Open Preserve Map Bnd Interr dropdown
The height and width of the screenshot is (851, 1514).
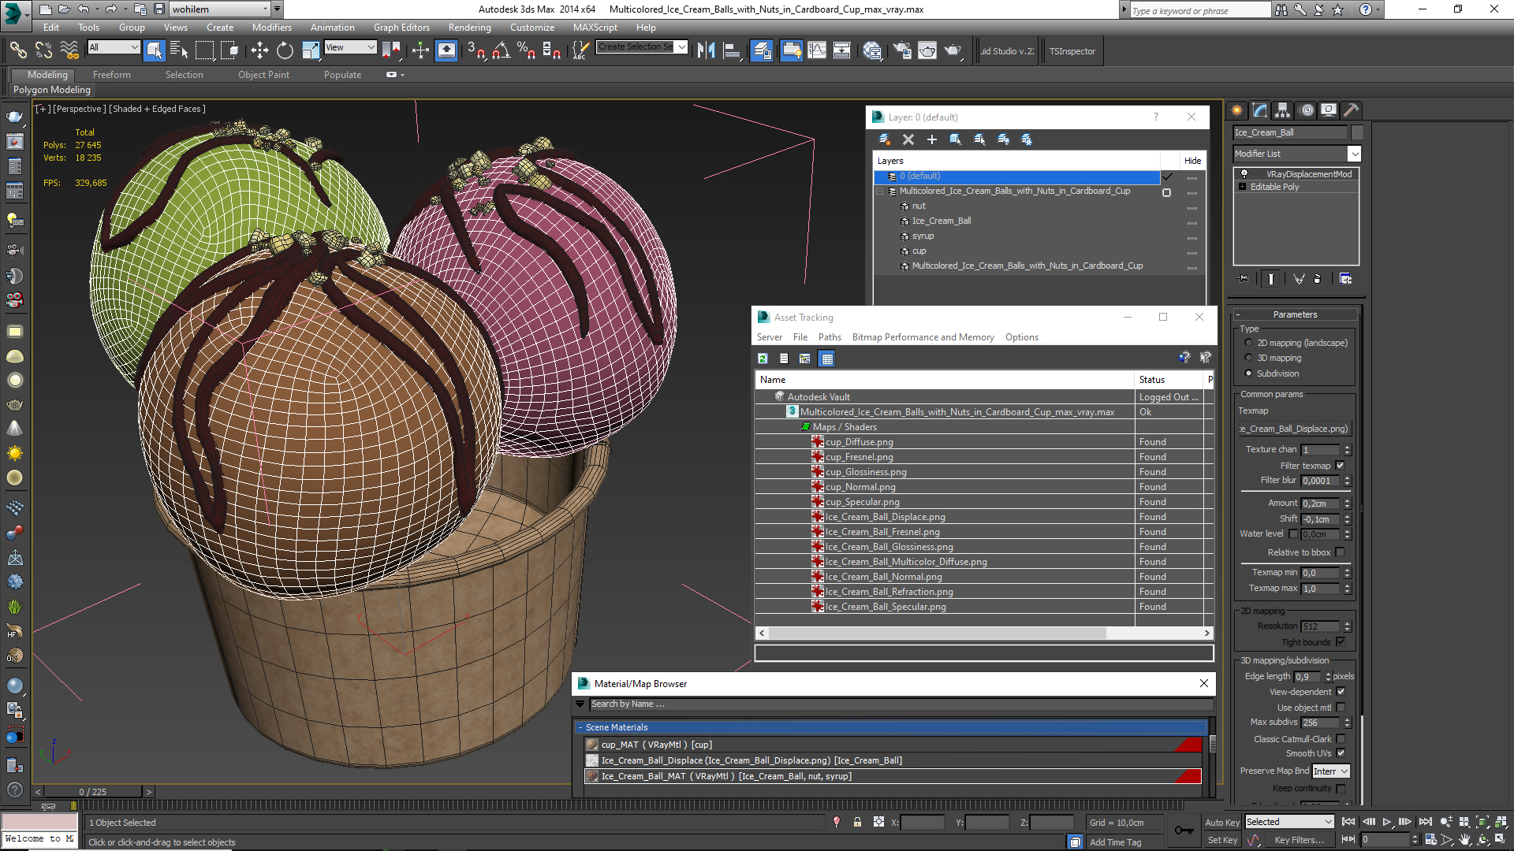click(x=1331, y=771)
